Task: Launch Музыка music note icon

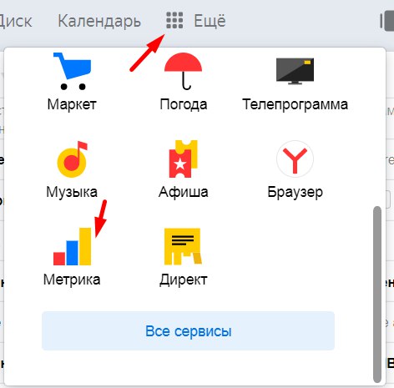Action: [73, 159]
